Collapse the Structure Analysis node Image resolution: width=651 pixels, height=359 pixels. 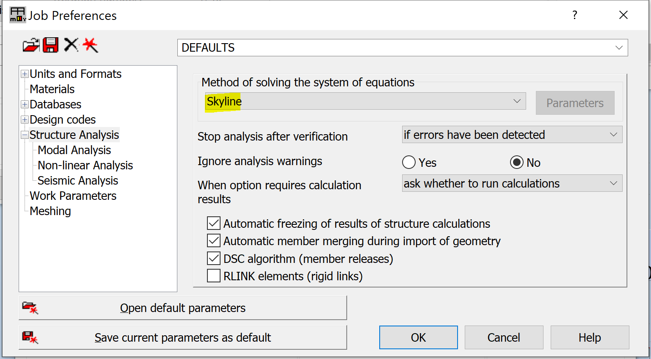tap(24, 135)
